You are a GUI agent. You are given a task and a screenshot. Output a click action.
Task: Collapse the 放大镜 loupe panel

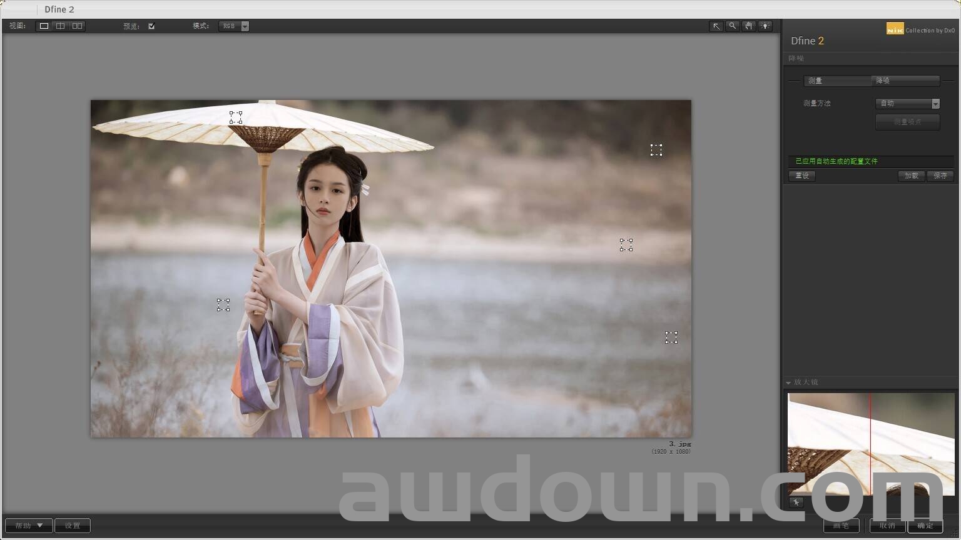788,382
